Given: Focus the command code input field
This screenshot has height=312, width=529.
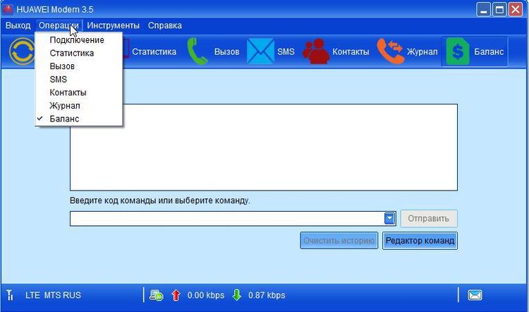Looking at the screenshot, I should (x=227, y=218).
